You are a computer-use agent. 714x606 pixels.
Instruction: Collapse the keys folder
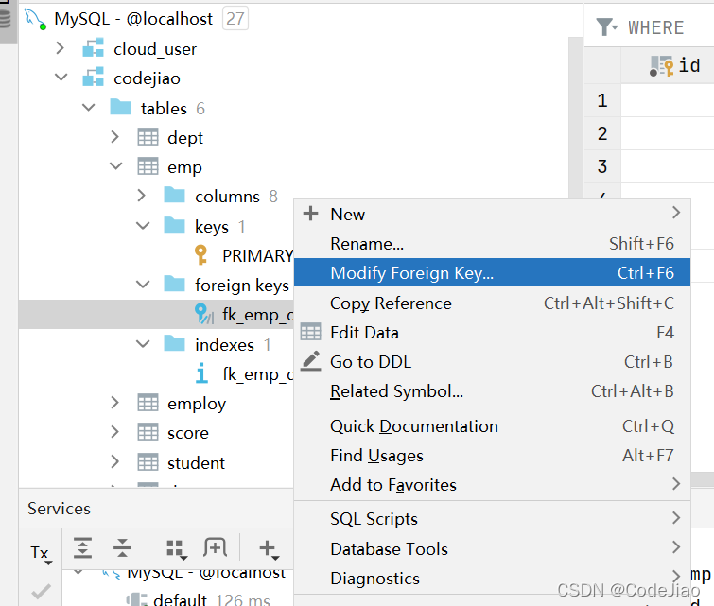point(143,225)
